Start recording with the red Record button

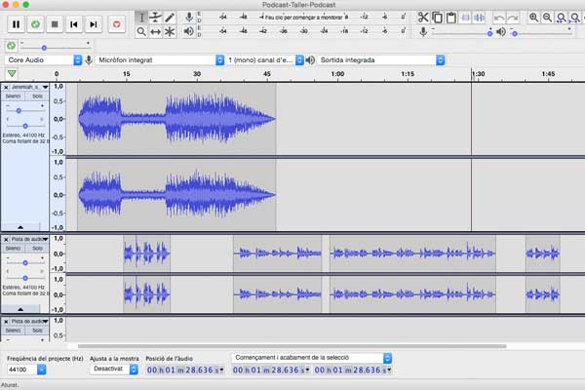click(116, 24)
